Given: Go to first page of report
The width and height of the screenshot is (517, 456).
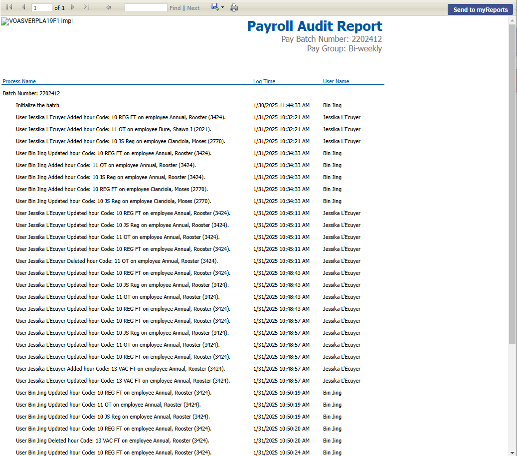Looking at the screenshot, I should [x=9, y=7].
